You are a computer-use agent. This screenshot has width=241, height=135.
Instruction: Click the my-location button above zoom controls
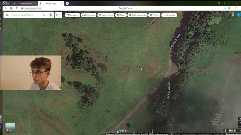coord(240,118)
